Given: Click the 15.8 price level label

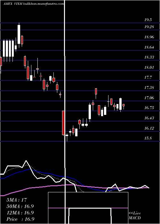Looking at the screenshot, I should 148,138.
